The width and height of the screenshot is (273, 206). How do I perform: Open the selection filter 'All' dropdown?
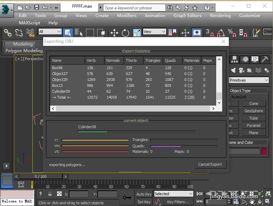50,32
